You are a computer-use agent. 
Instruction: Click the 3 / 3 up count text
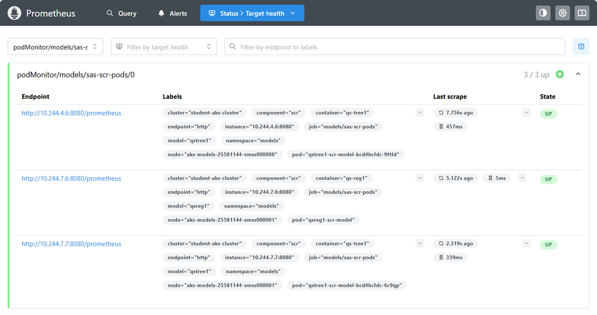pos(536,75)
